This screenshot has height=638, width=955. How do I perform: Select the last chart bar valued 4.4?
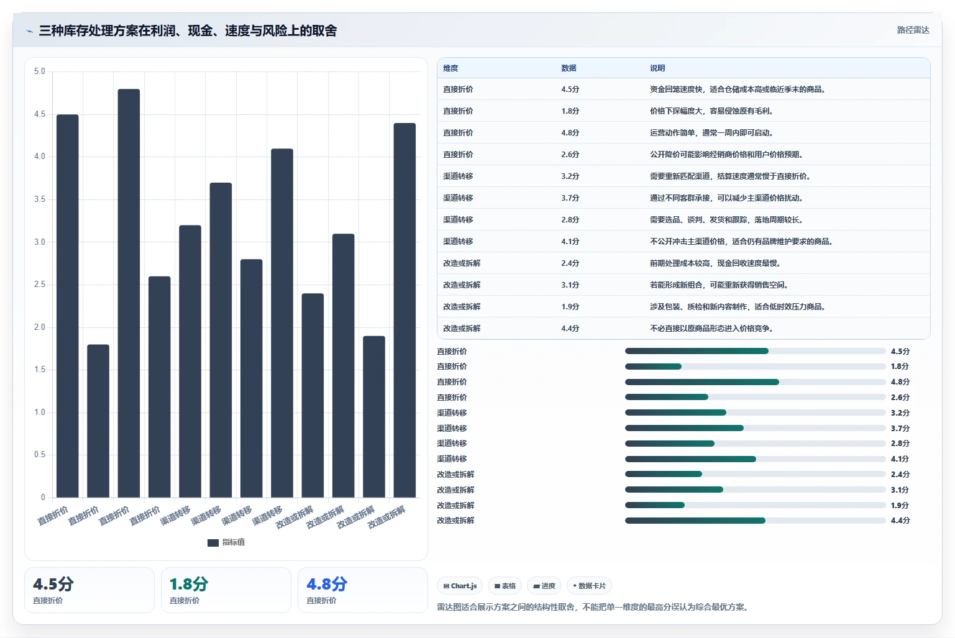coord(404,310)
